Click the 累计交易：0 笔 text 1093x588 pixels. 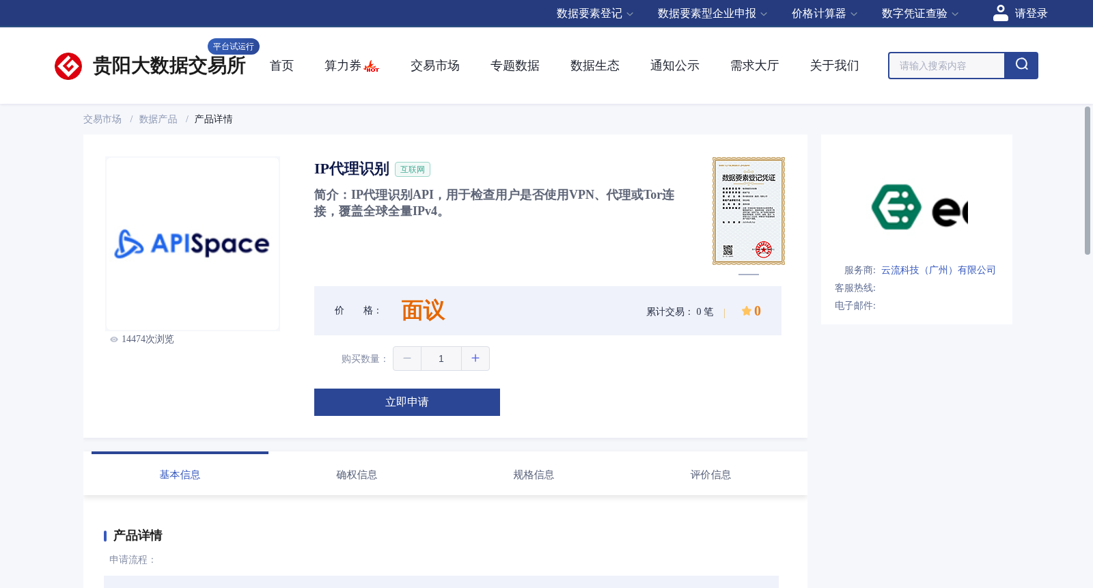[680, 311]
